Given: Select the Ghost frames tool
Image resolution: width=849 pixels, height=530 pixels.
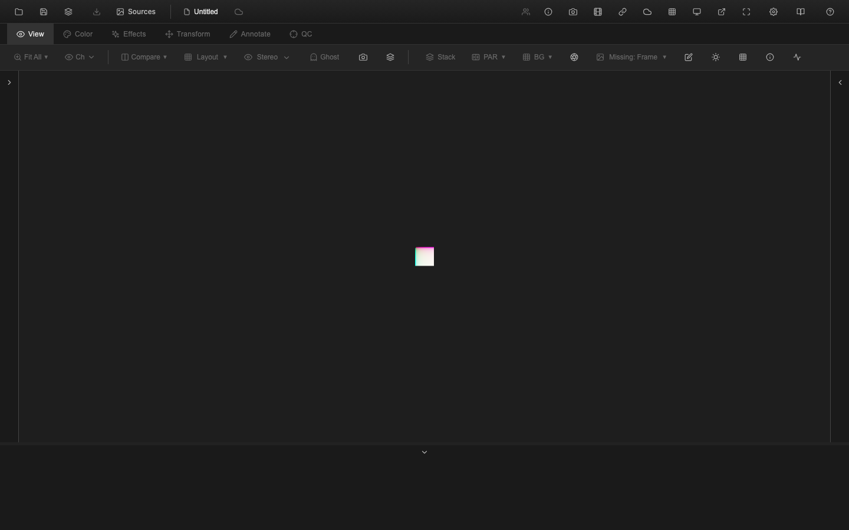Looking at the screenshot, I should coord(324,57).
